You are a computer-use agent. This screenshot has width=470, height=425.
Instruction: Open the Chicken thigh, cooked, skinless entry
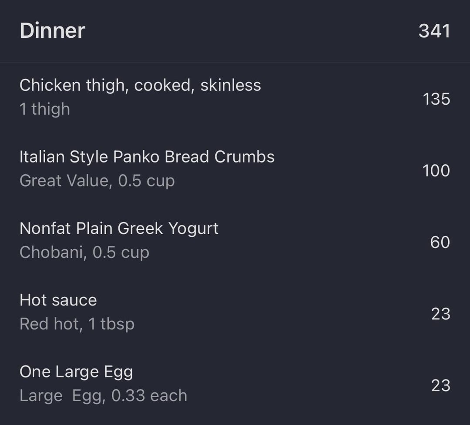pos(140,85)
